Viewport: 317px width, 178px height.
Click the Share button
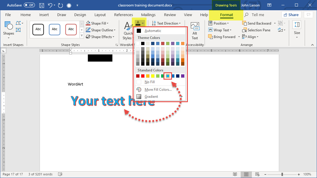click(x=291, y=15)
